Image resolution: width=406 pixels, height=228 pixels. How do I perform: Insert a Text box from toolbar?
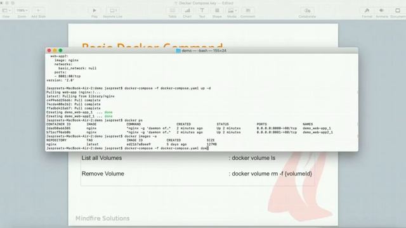202,11
